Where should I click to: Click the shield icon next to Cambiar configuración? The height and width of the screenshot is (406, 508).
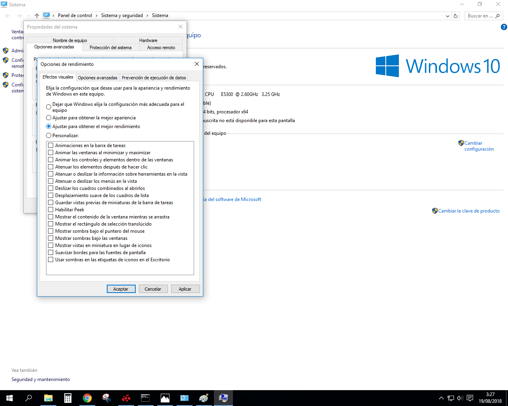[x=461, y=143]
